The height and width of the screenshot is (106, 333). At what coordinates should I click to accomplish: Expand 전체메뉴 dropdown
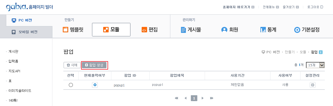(271, 7)
